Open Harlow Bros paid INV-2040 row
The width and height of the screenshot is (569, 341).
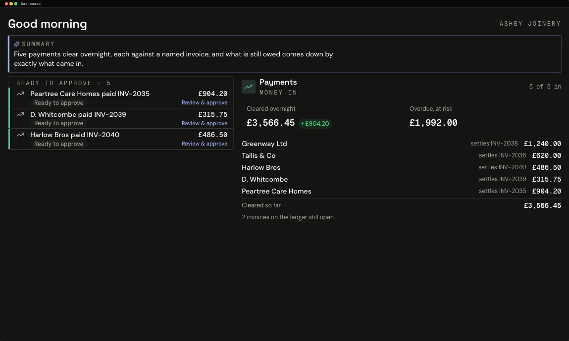(x=121, y=139)
